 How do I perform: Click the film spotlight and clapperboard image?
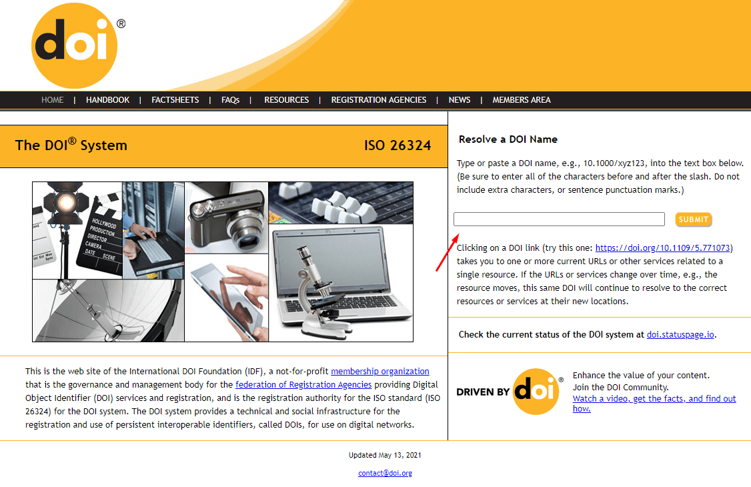click(x=77, y=230)
